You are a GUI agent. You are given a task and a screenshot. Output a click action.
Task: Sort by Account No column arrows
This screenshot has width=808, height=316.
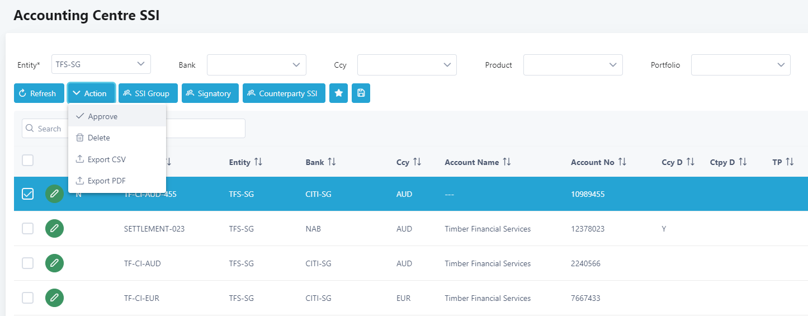coord(622,162)
